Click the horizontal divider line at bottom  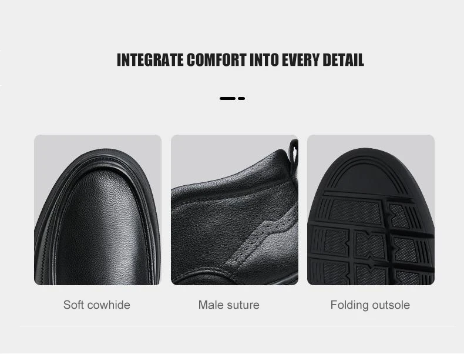coord(237,326)
